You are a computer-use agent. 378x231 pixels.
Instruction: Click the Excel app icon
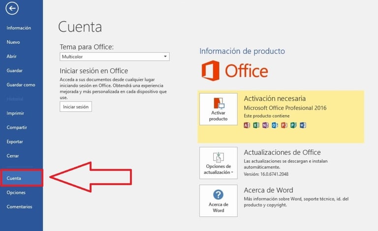pyautogui.click(x=256, y=125)
